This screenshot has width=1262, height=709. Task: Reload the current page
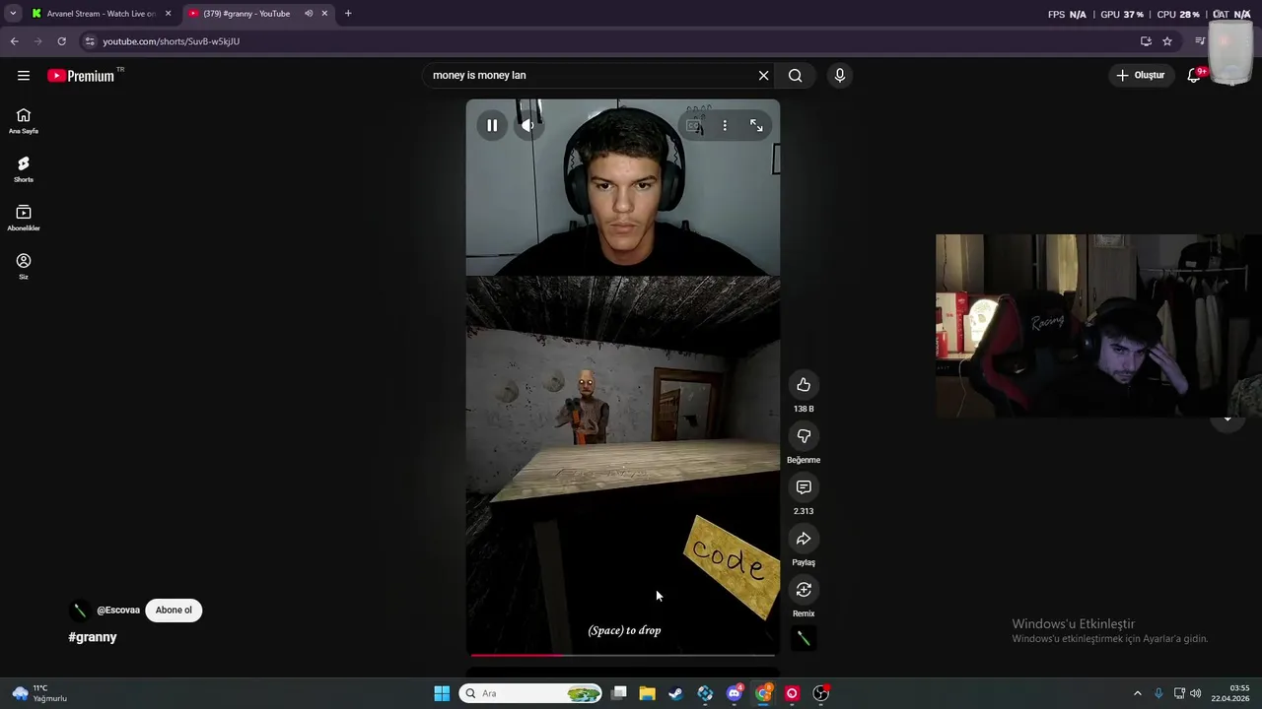[62, 41]
